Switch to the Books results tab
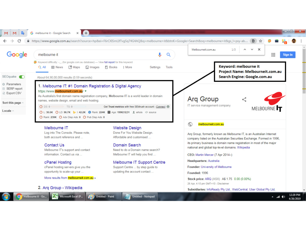 tap(111, 67)
